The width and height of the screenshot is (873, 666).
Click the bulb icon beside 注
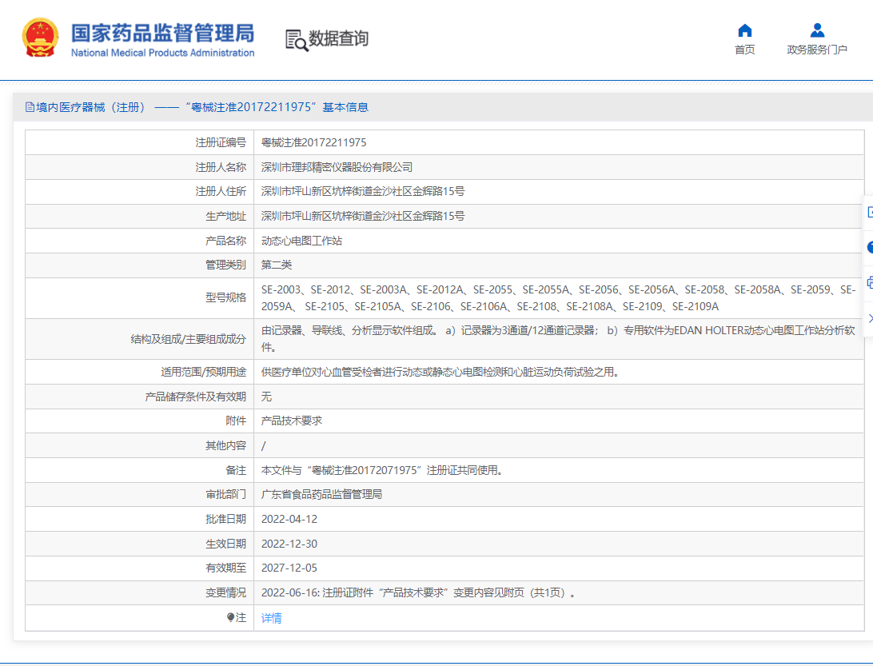230,617
